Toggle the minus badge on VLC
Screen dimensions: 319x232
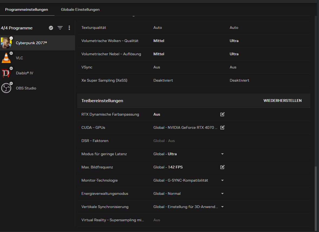pos(11,53)
